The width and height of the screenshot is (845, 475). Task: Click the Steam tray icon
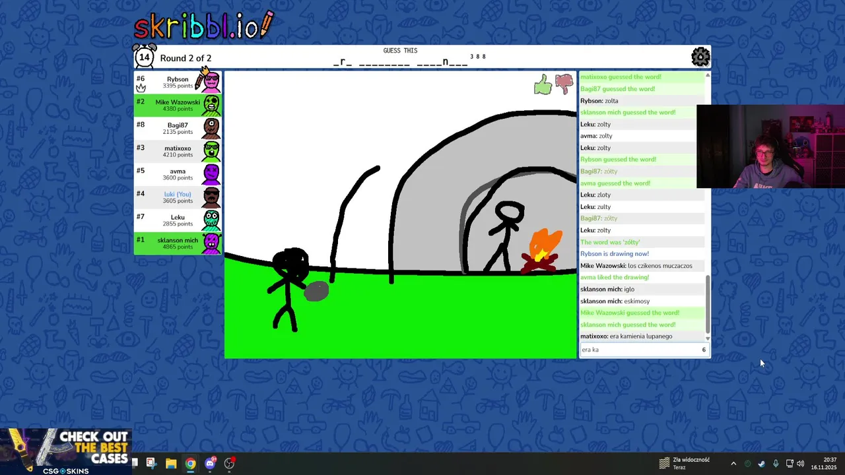tap(761, 464)
